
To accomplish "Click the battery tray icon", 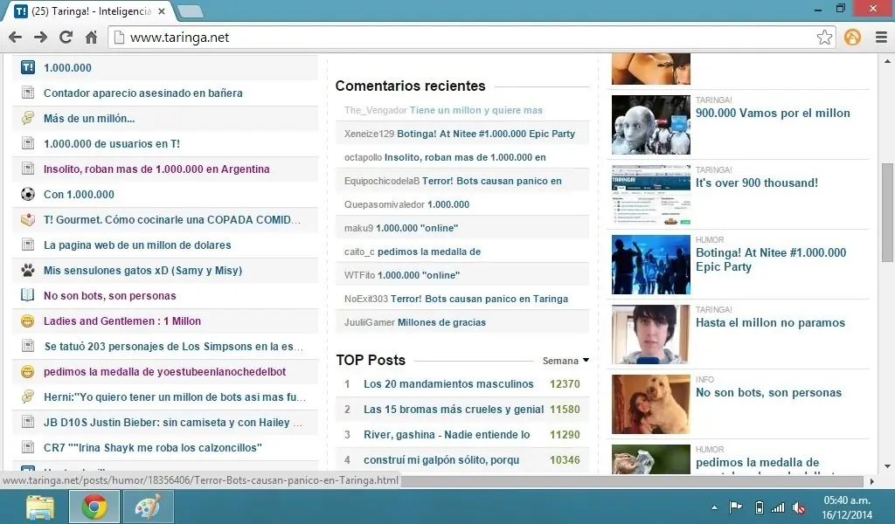I will (x=760, y=507).
